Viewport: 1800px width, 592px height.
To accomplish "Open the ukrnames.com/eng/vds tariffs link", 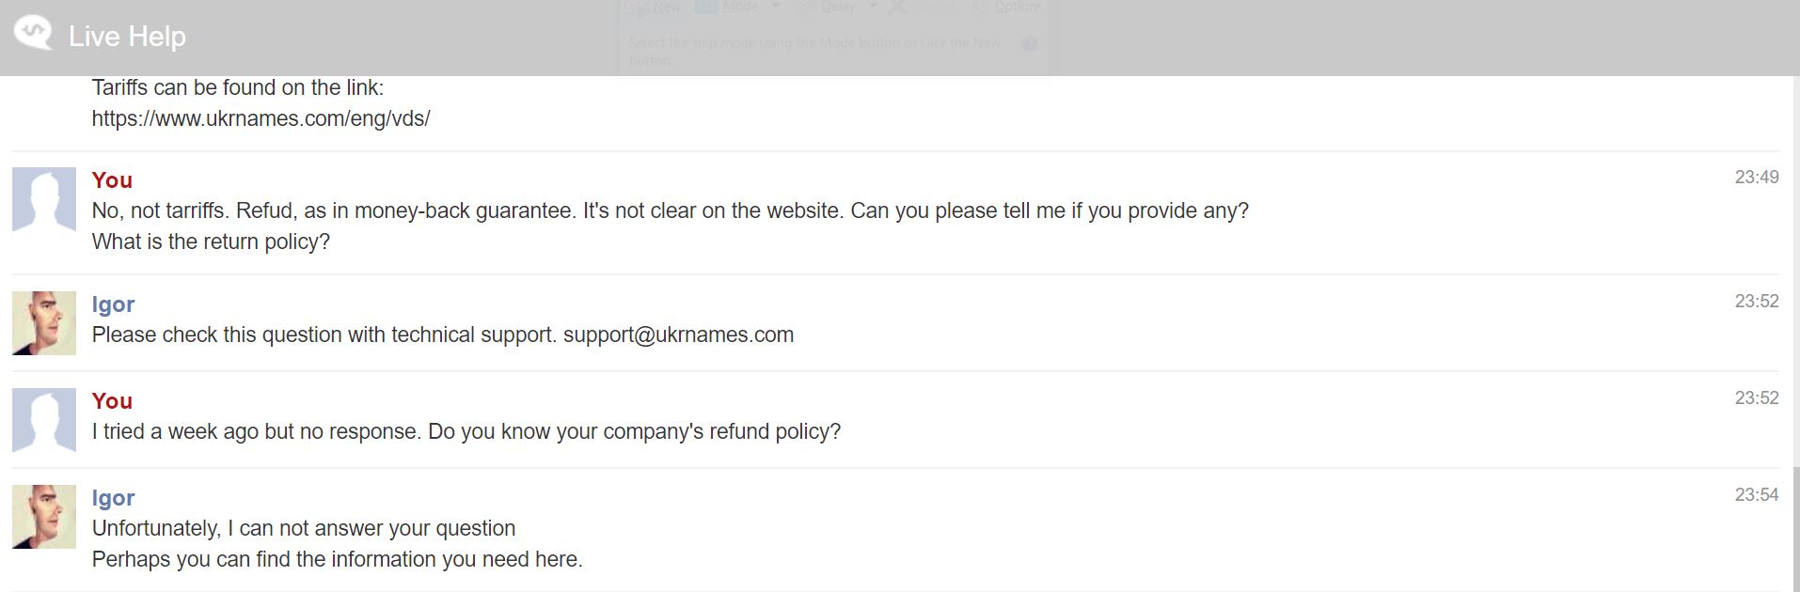I will click(x=261, y=118).
